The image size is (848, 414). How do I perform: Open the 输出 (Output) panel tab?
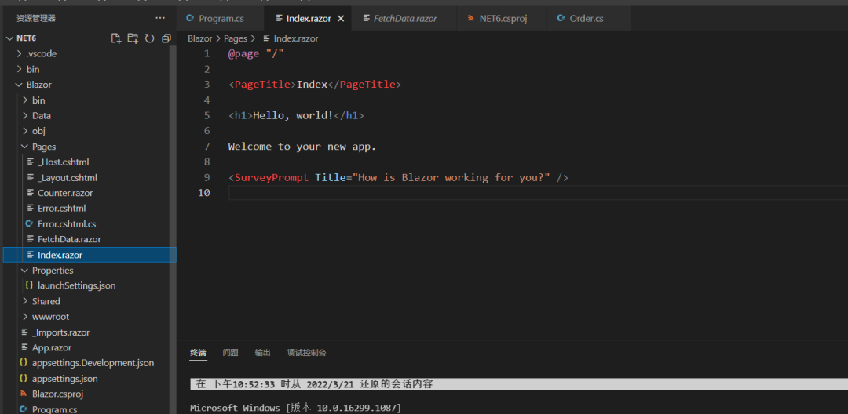(x=263, y=353)
